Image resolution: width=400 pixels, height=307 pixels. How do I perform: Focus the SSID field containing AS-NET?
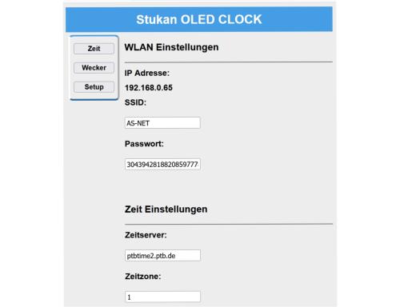(x=162, y=123)
